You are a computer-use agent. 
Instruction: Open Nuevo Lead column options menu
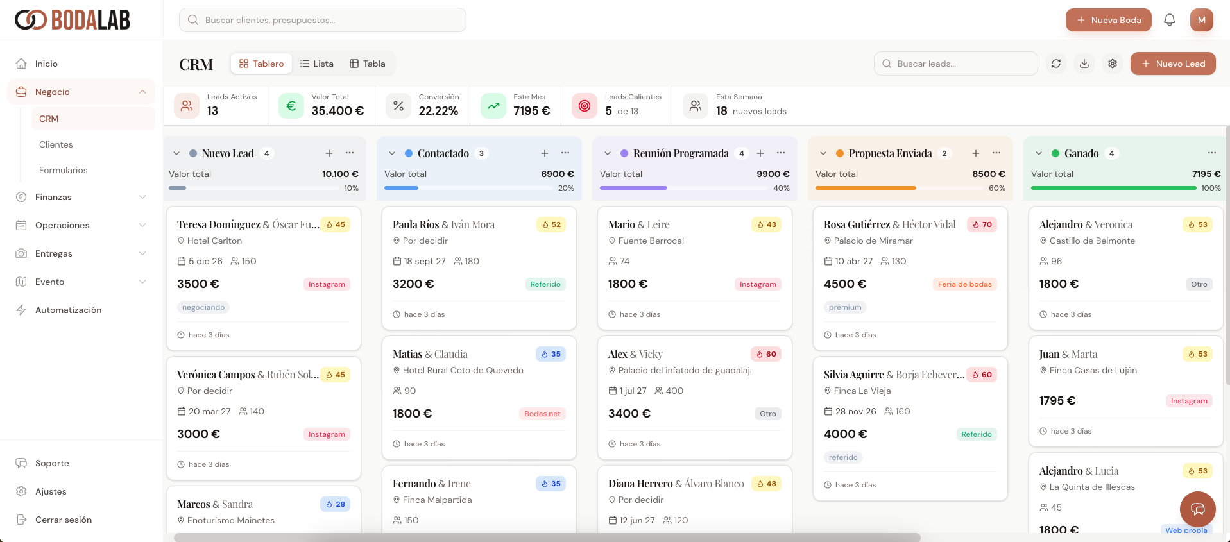[x=350, y=153]
